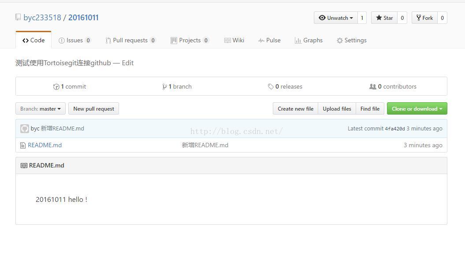Expand the Branch: master dropdown

[41, 108]
